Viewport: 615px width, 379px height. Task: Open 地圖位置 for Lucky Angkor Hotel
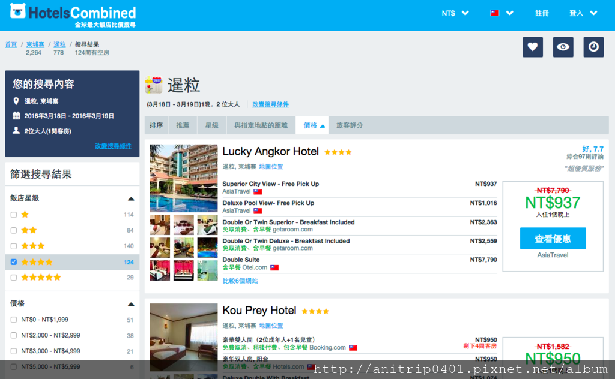271,166
